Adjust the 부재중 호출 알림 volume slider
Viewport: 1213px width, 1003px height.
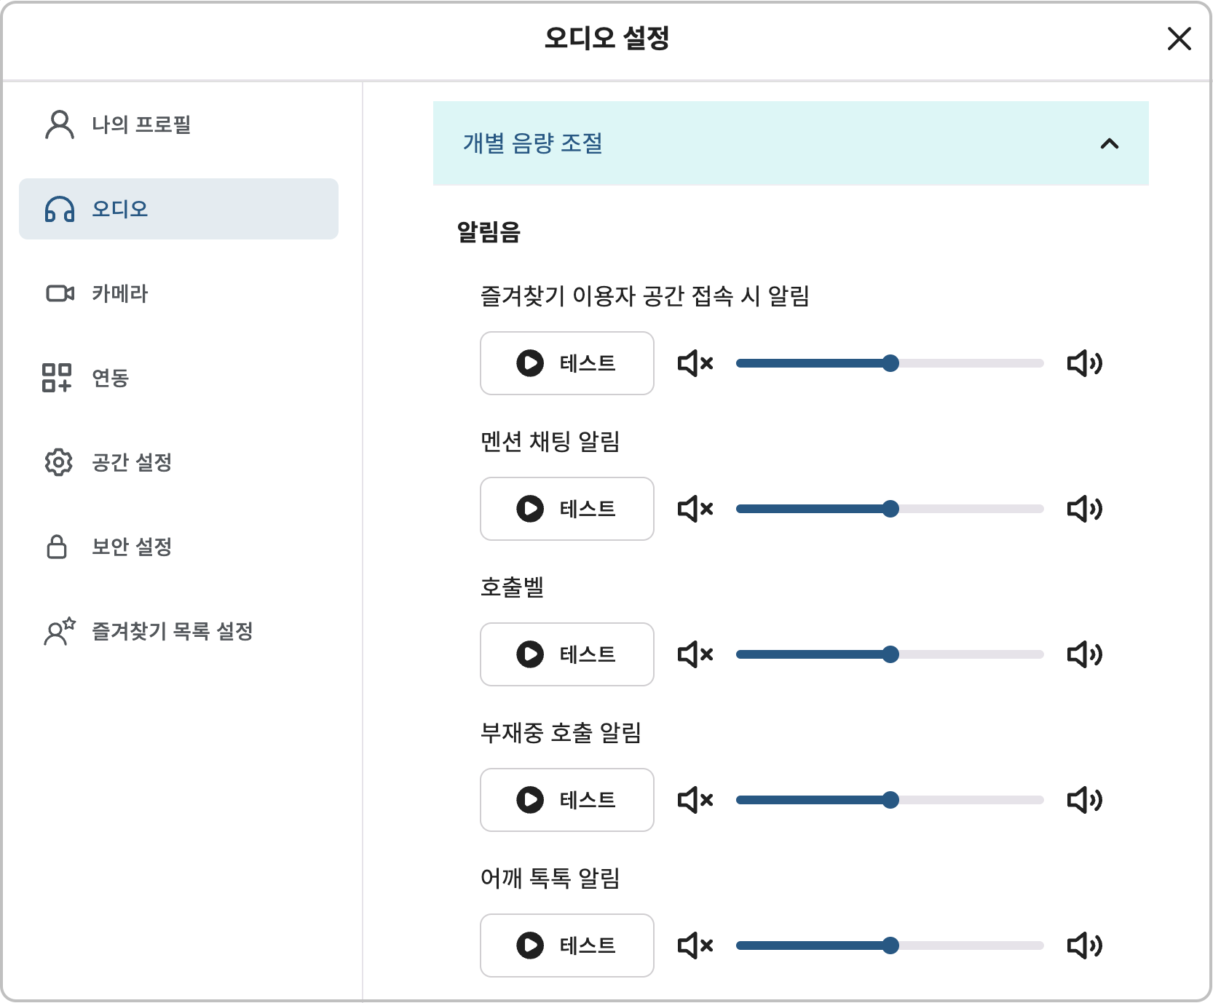[891, 800]
